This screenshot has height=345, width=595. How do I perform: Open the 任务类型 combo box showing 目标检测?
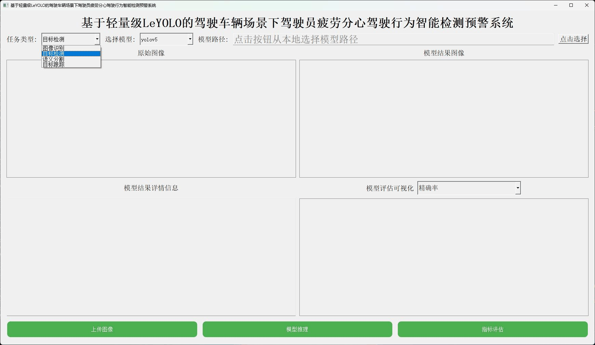[x=71, y=39]
